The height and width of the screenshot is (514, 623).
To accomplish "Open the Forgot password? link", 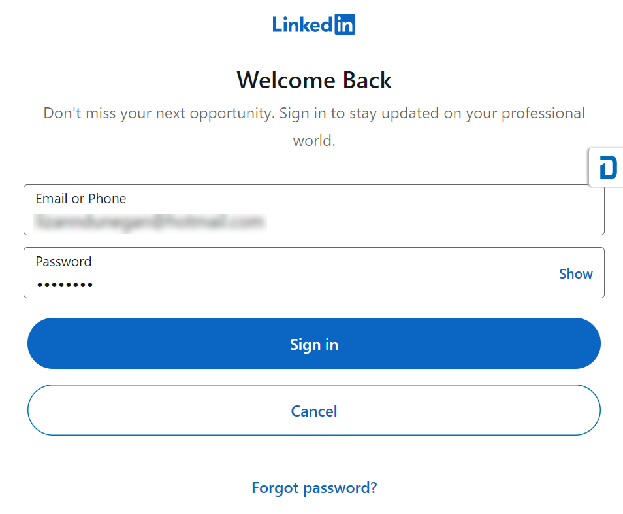I will coord(314,488).
